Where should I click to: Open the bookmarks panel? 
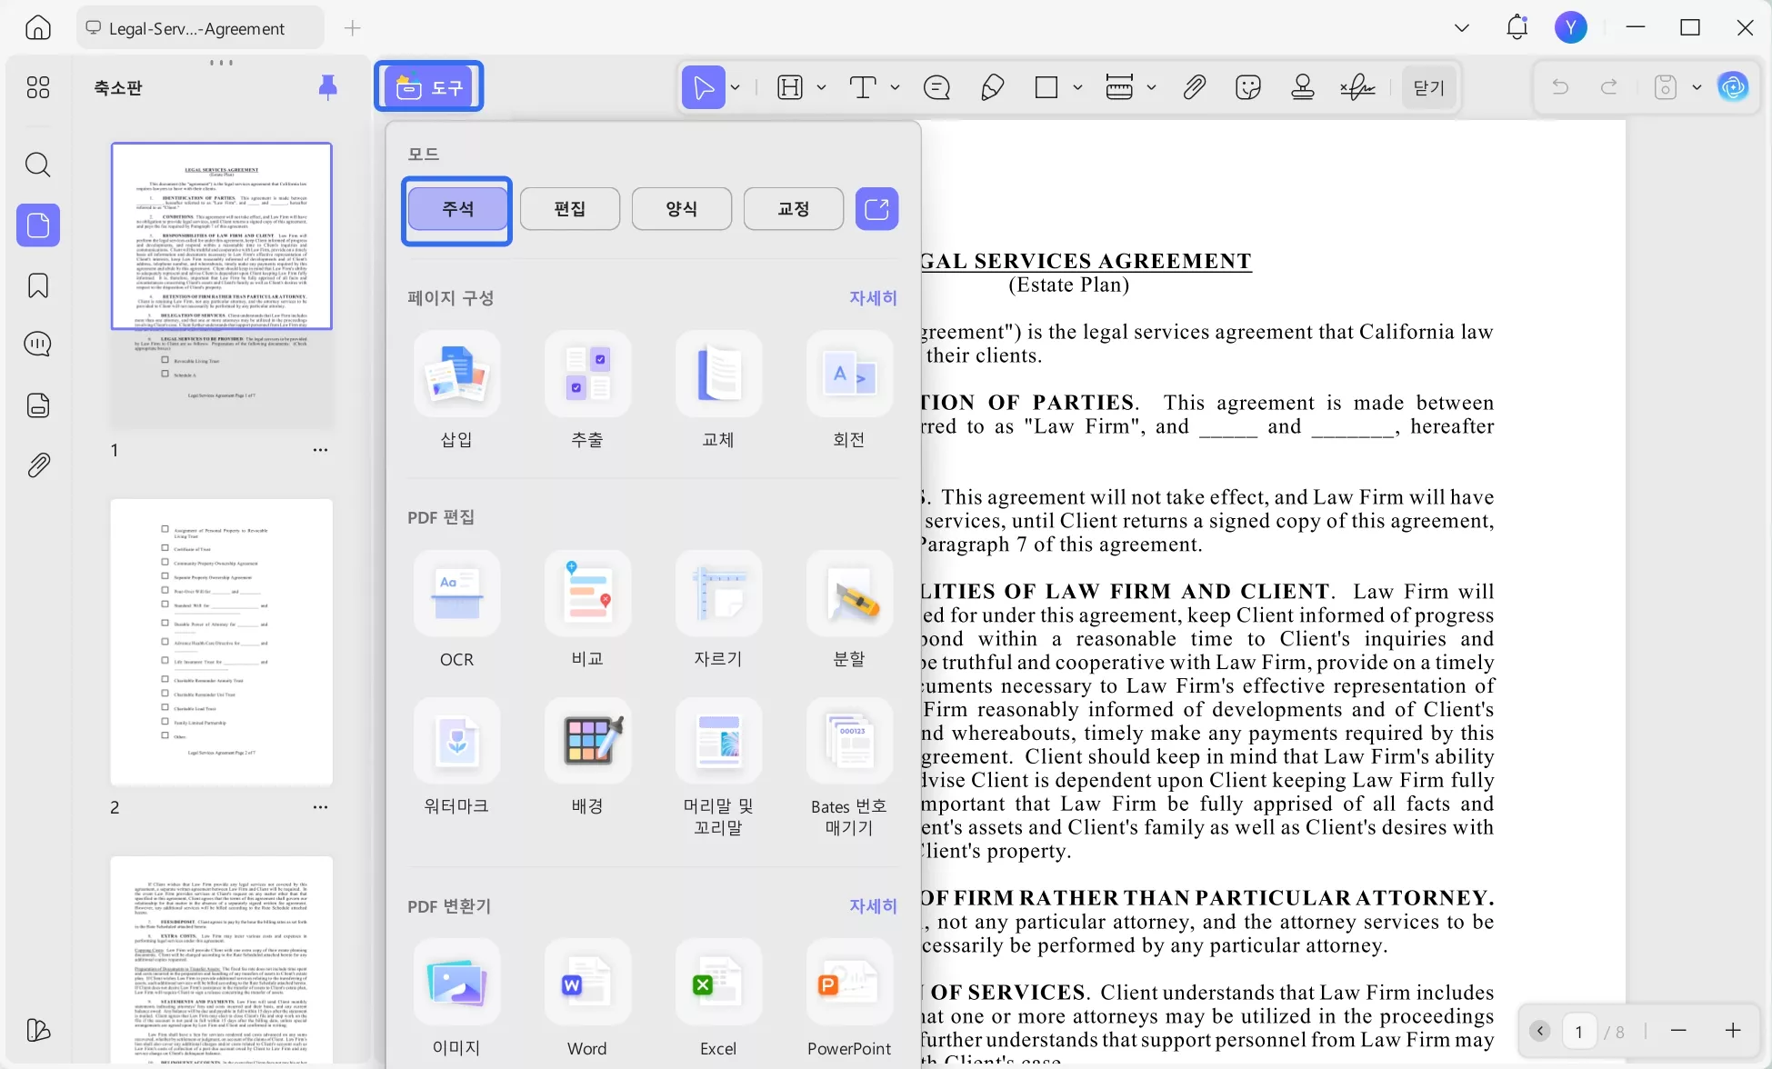point(37,285)
